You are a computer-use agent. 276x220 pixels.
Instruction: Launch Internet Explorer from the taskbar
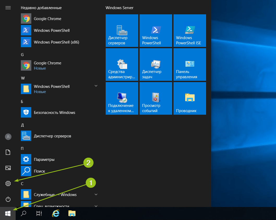(x=56, y=213)
